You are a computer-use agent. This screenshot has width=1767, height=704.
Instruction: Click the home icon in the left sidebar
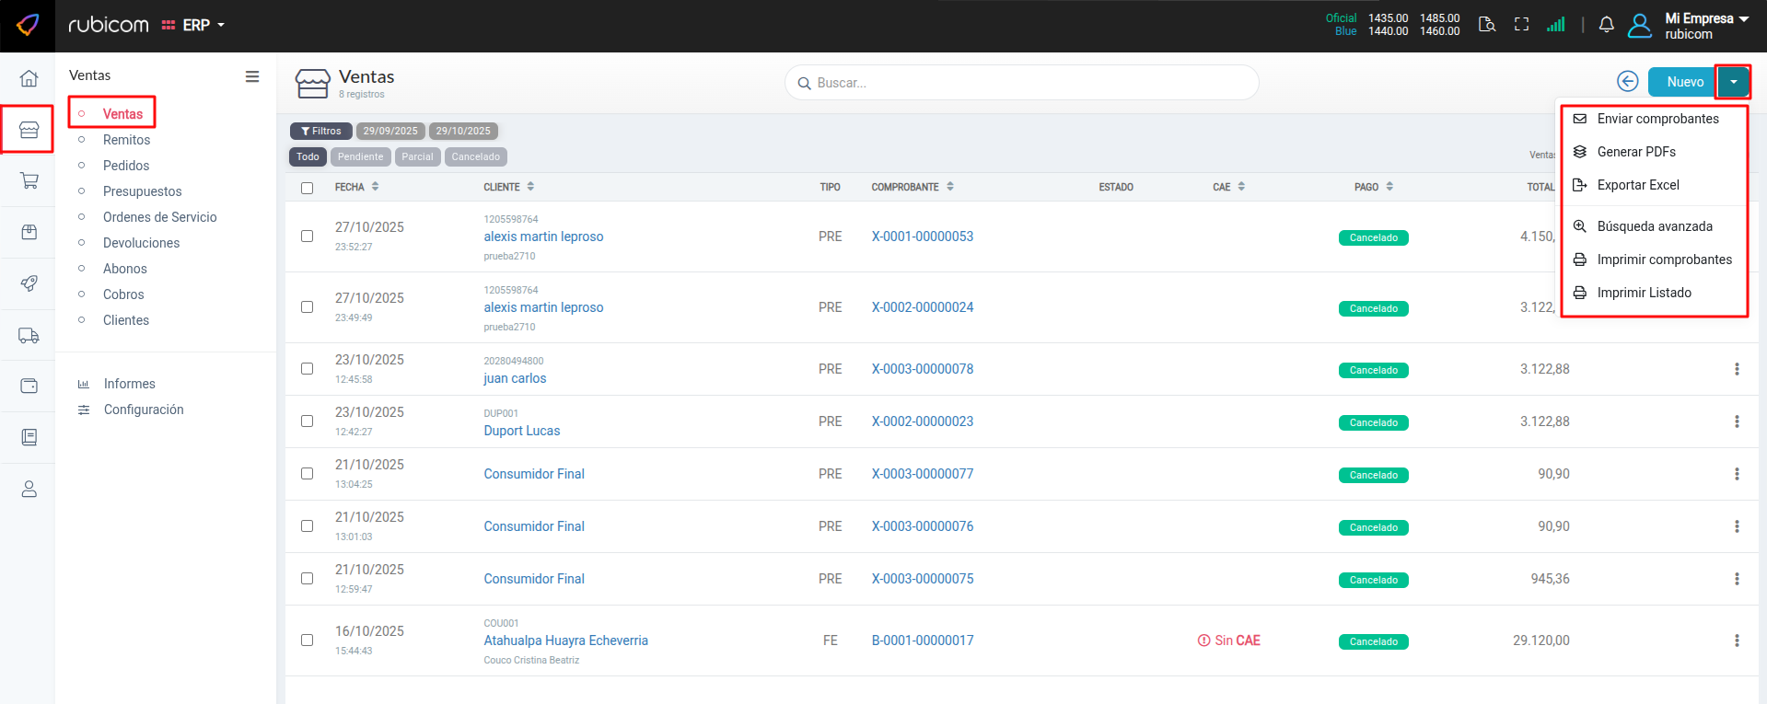click(29, 79)
